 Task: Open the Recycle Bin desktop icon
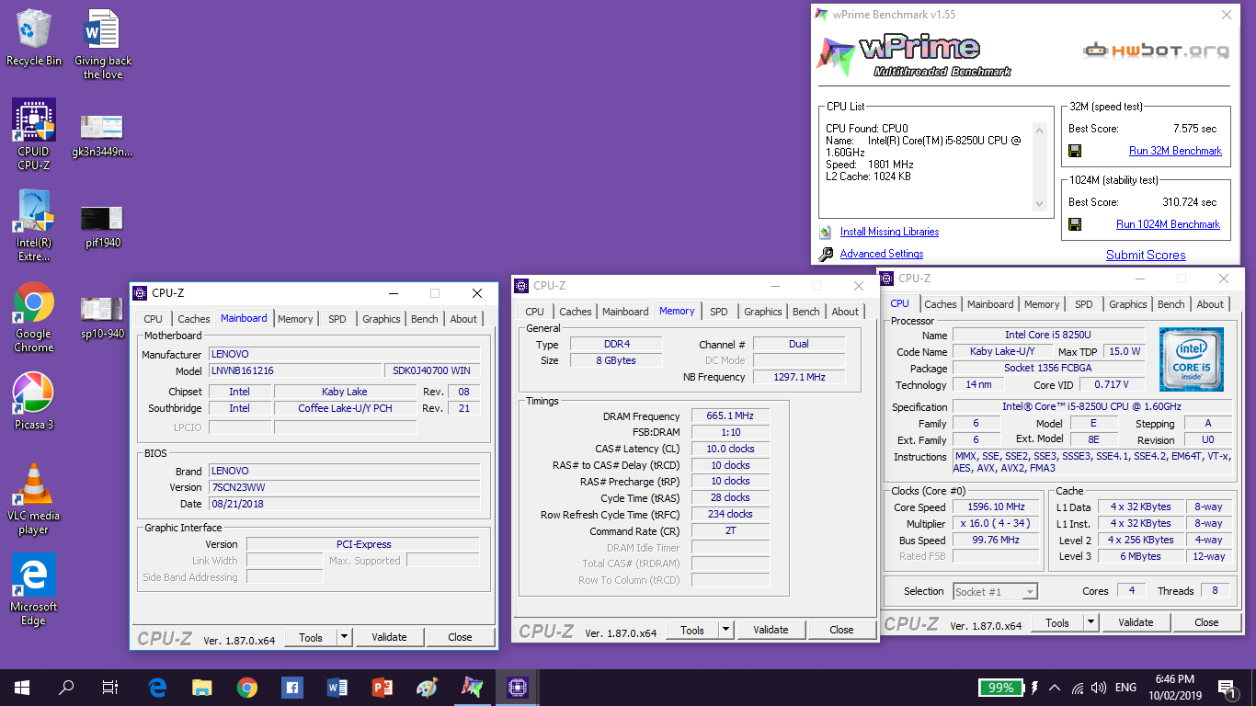point(33,38)
